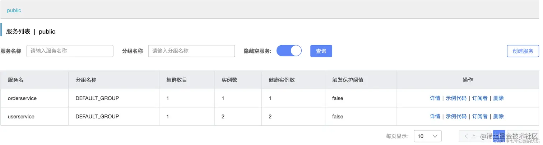Open the public namespace tab
The image size is (543, 145).
pos(14,10)
